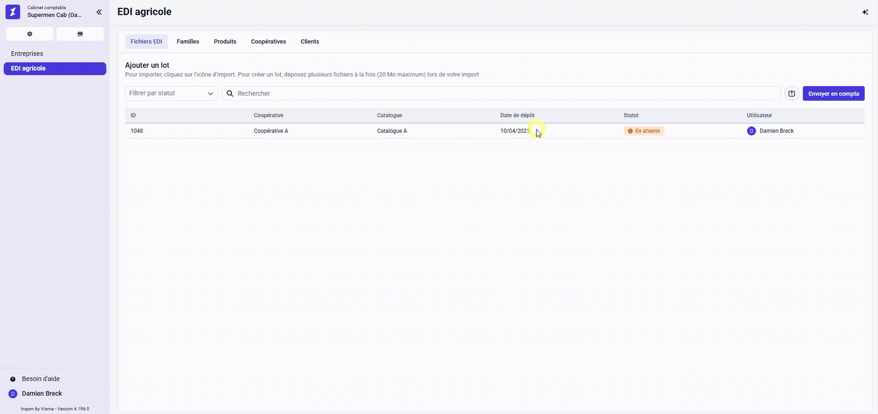Open the Filtrer par statut dropdown

171,93
